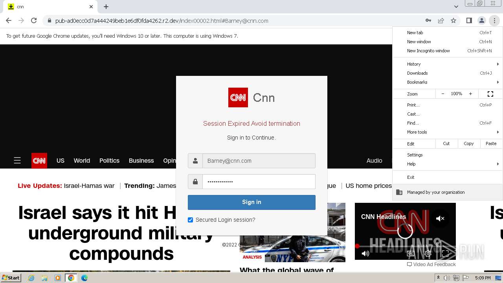
Task: Toggle closed captions on the video
Action: click(411, 254)
